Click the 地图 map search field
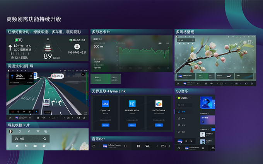 click(x=31, y=139)
